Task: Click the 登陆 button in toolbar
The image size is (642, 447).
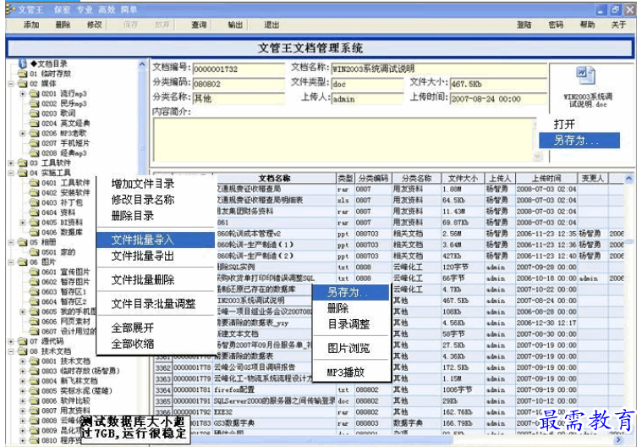Action: point(524,25)
